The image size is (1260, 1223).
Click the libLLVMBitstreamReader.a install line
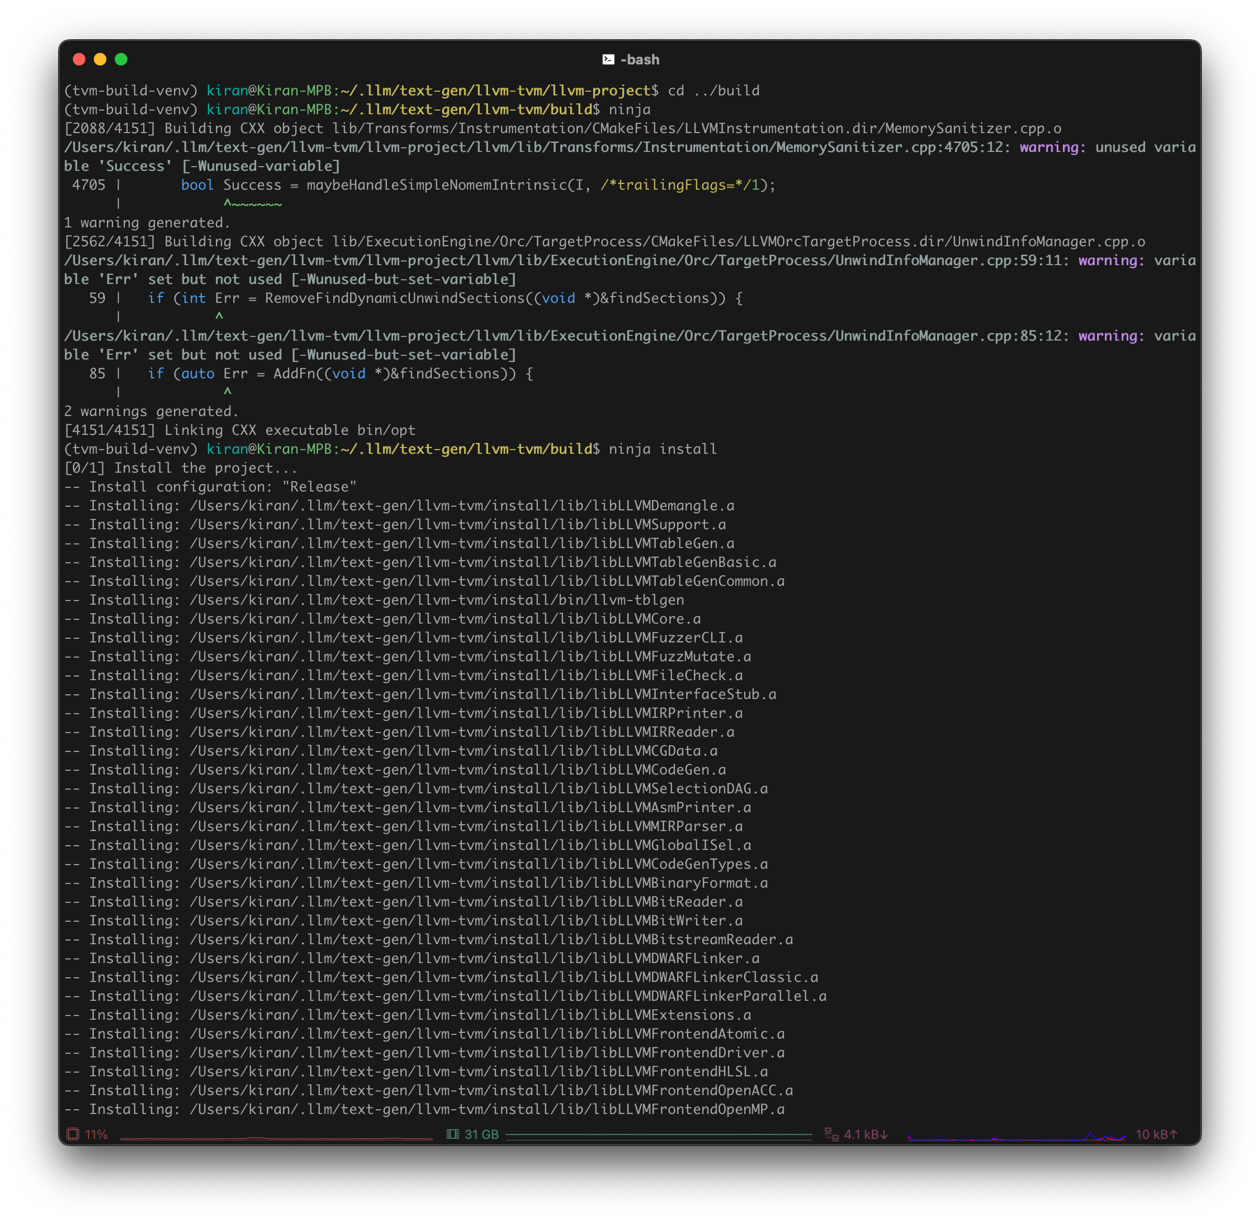point(428,940)
